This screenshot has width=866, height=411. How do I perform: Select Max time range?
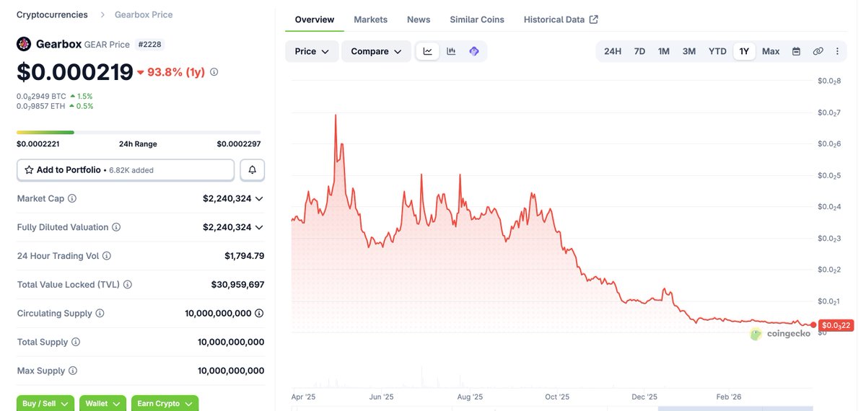point(771,51)
